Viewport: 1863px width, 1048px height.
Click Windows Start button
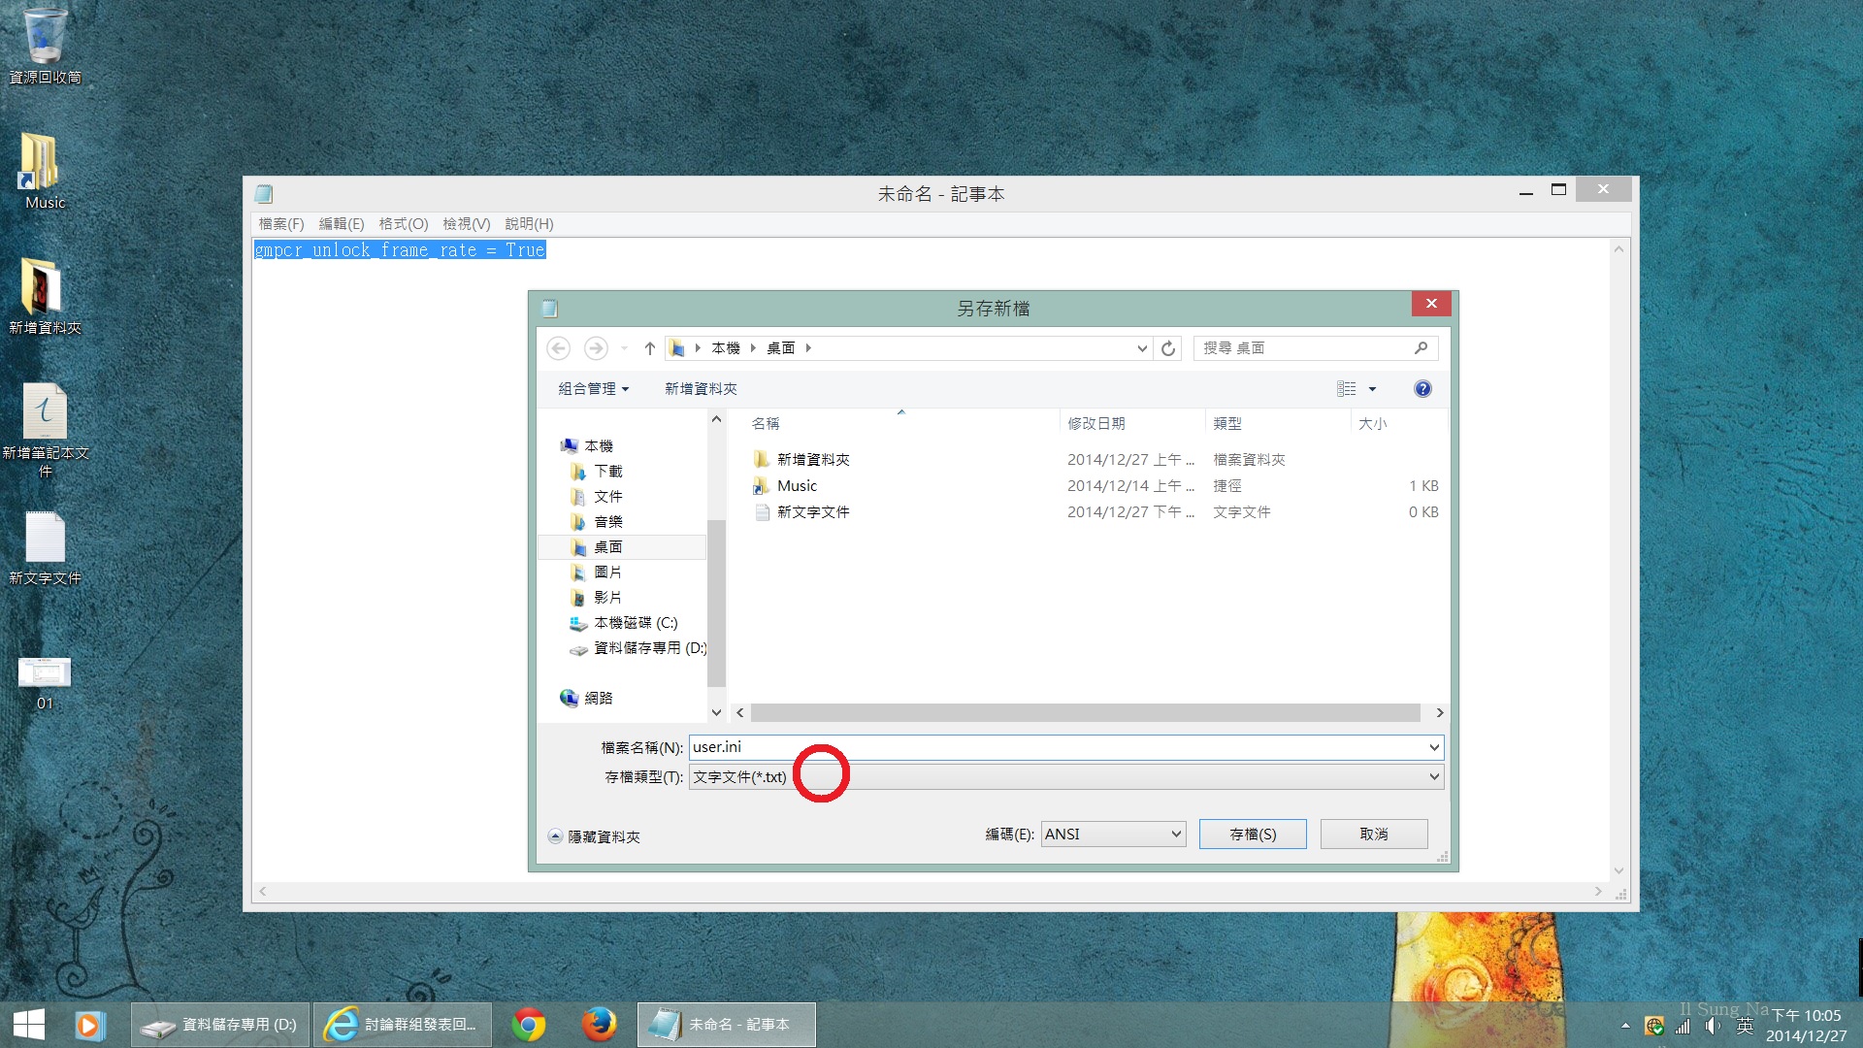click(x=29, y=1025)
